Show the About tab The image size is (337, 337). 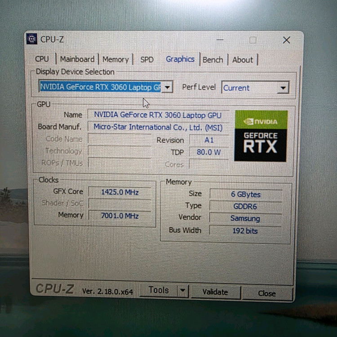click(243, 60)
